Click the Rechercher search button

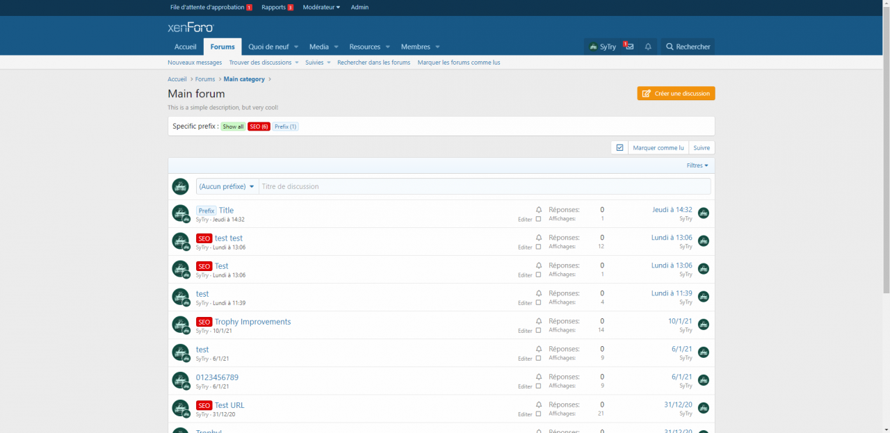(x=688, y=47)
